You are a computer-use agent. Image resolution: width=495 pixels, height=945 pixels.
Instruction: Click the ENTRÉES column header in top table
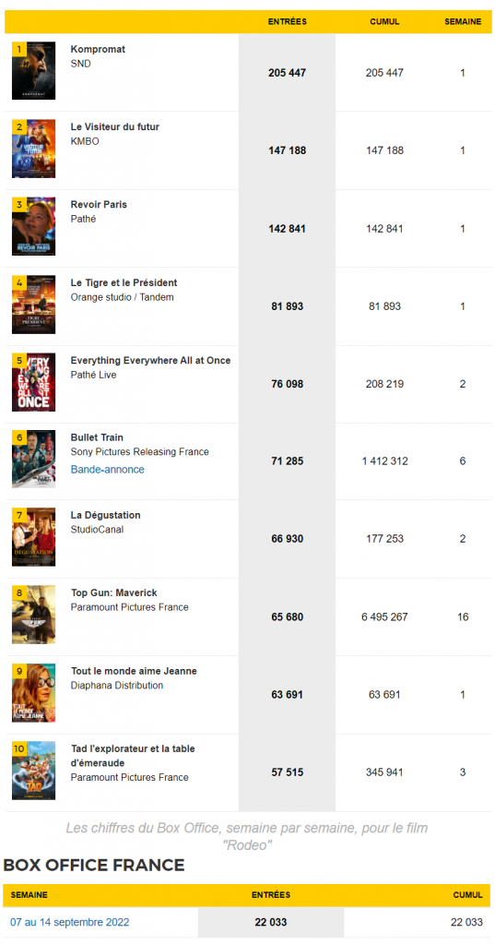288,22
